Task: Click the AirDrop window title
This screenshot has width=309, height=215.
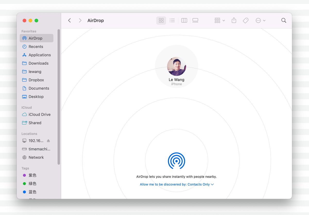Action: tap(96, 20)
